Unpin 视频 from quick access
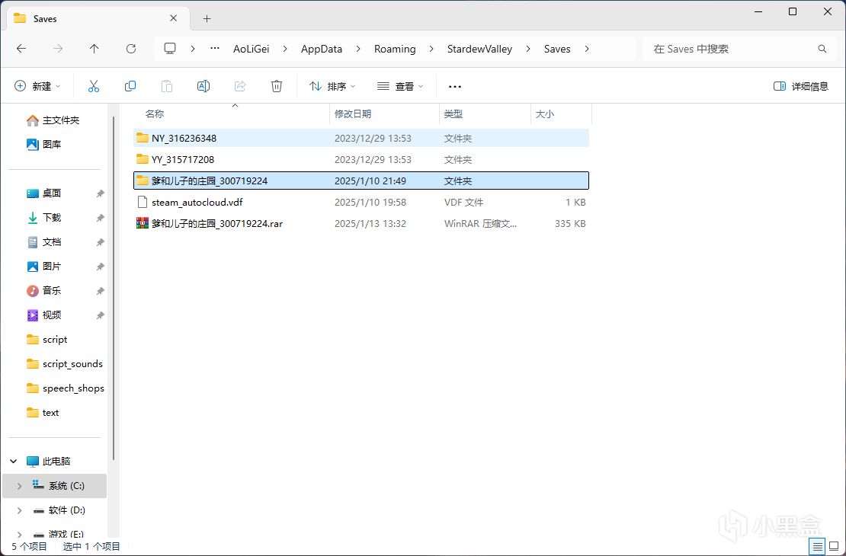846x556 pixels. coord(100,315)
